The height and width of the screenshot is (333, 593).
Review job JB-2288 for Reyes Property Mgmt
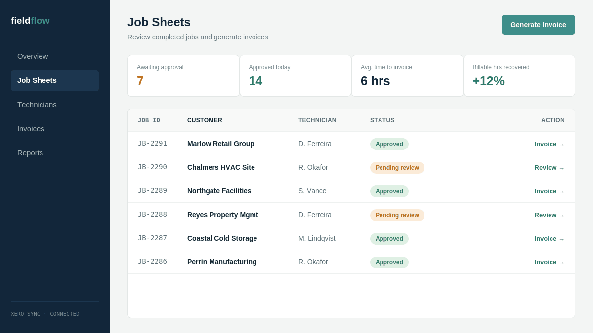click(x=549, y=215)
